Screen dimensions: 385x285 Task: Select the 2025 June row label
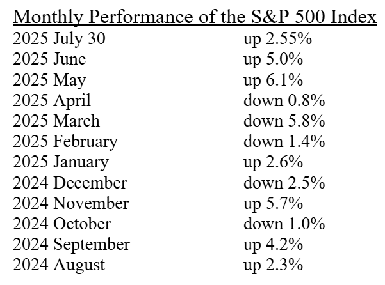pyautogui.click(x=49, y=59)
